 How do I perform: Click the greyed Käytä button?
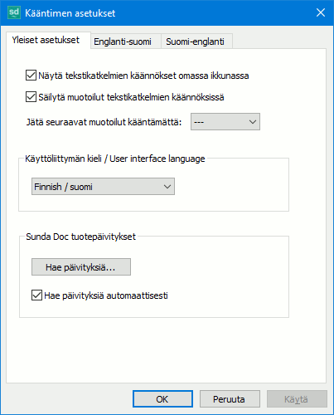[x=297, y=399]
